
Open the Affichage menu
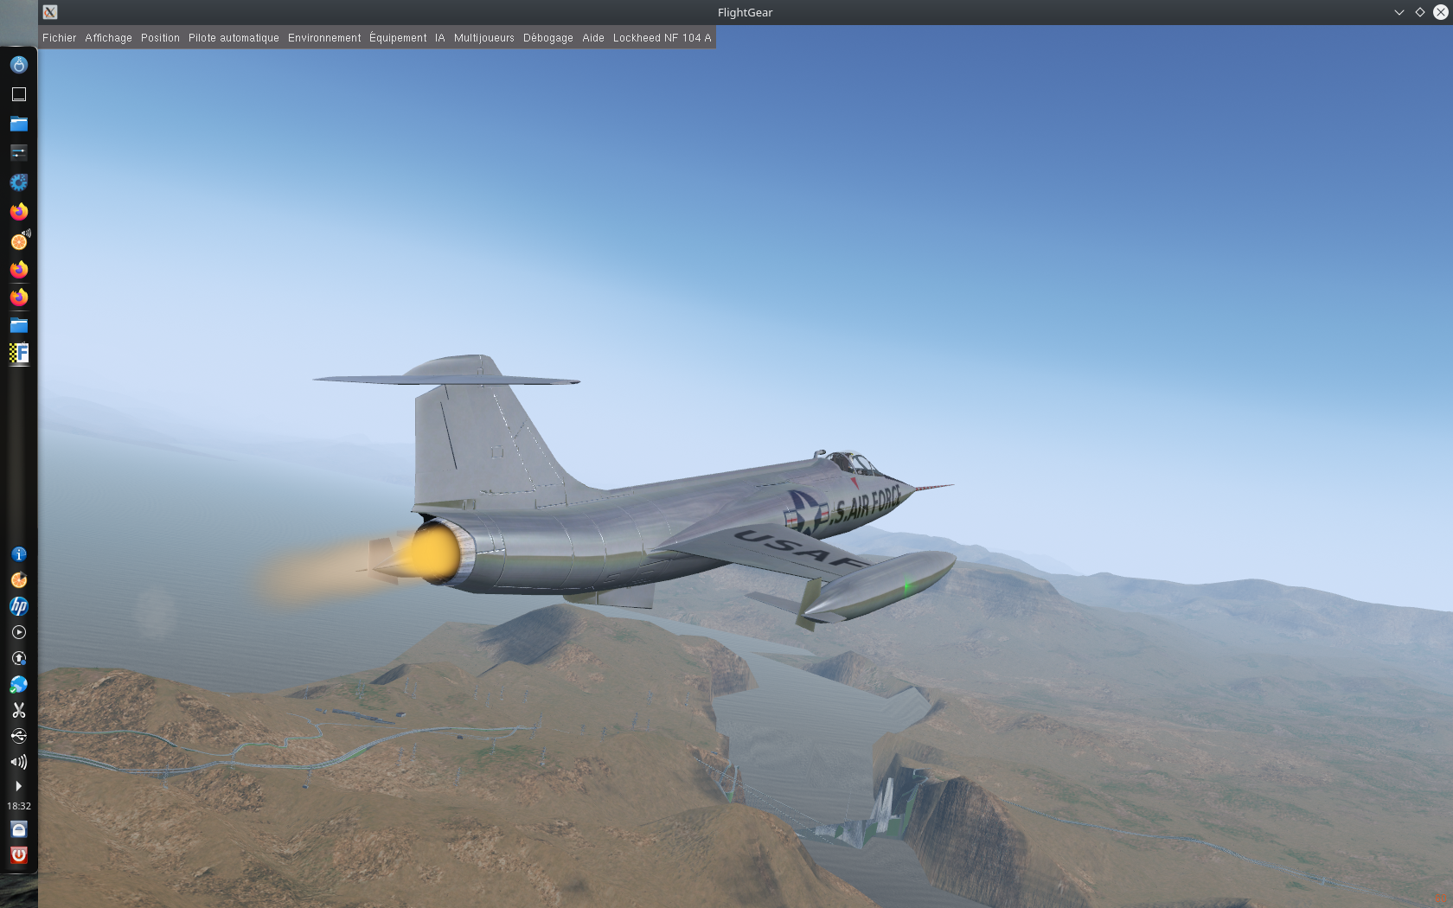pyautogui.click(x=108, y=38)
